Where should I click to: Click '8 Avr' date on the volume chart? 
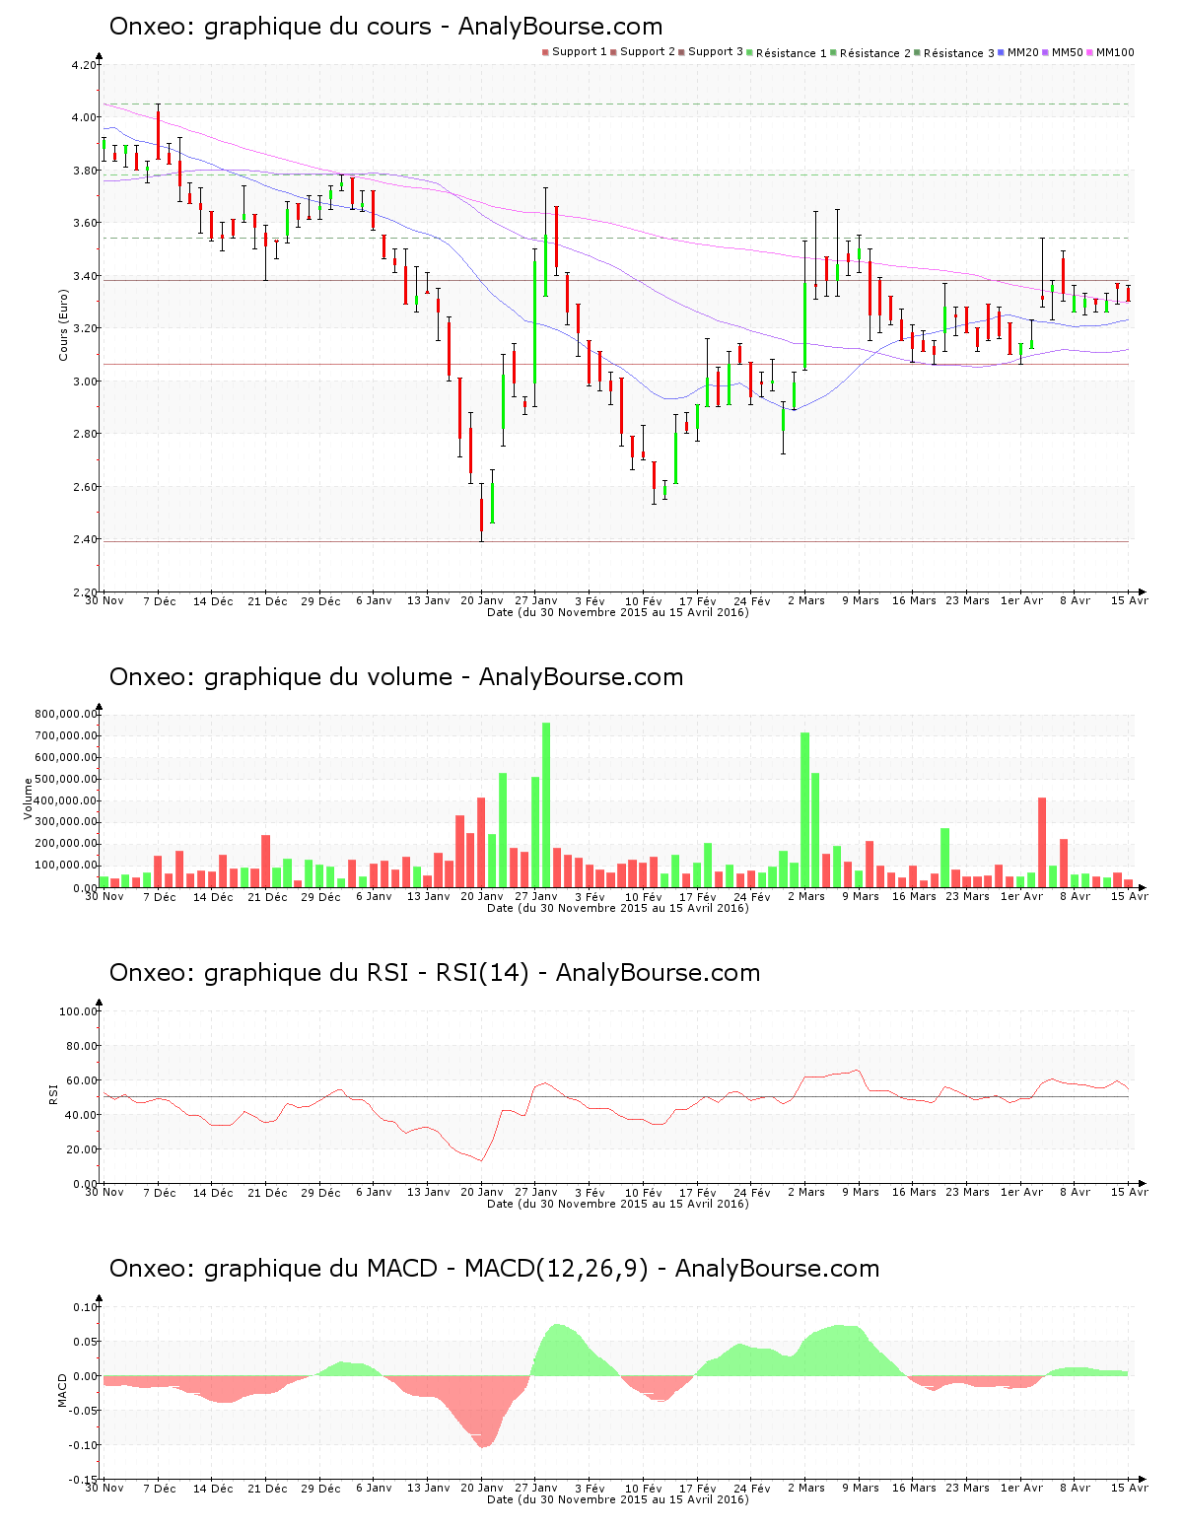[x=1076, y=897]
